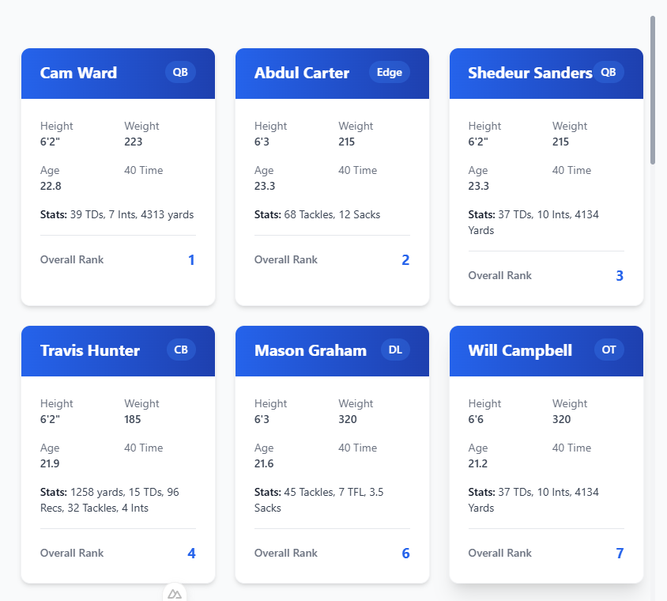Click Mason Graham's overall rank number 6

(x=405, y=554)
